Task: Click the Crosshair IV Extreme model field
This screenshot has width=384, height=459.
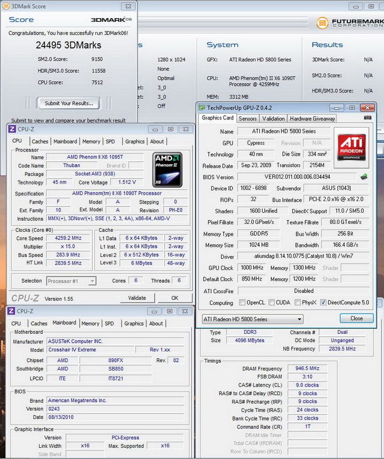Action: click(x=90, y=350)
